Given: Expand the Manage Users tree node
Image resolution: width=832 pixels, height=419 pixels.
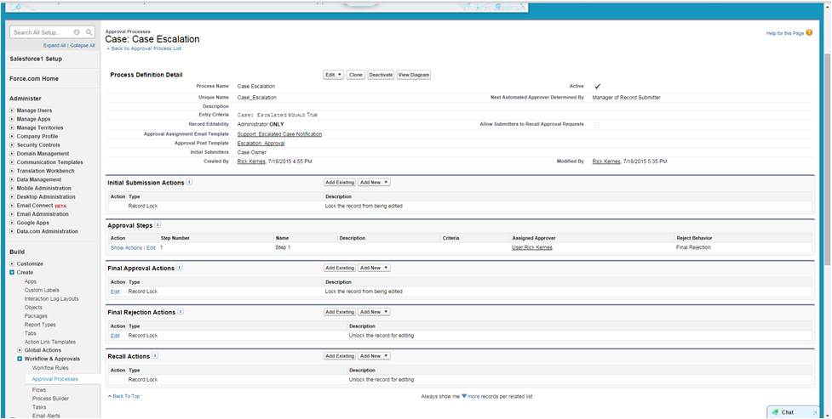Looking at the screenshot, I should 12,110.
